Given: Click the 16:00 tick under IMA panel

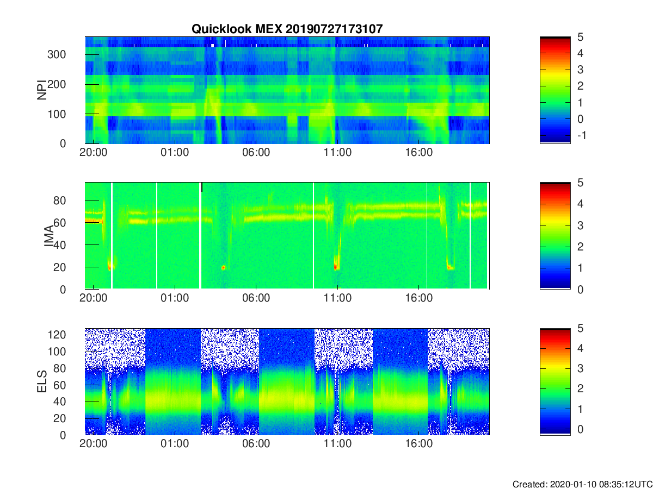Looking at the screenshot, I should [419, 298].
